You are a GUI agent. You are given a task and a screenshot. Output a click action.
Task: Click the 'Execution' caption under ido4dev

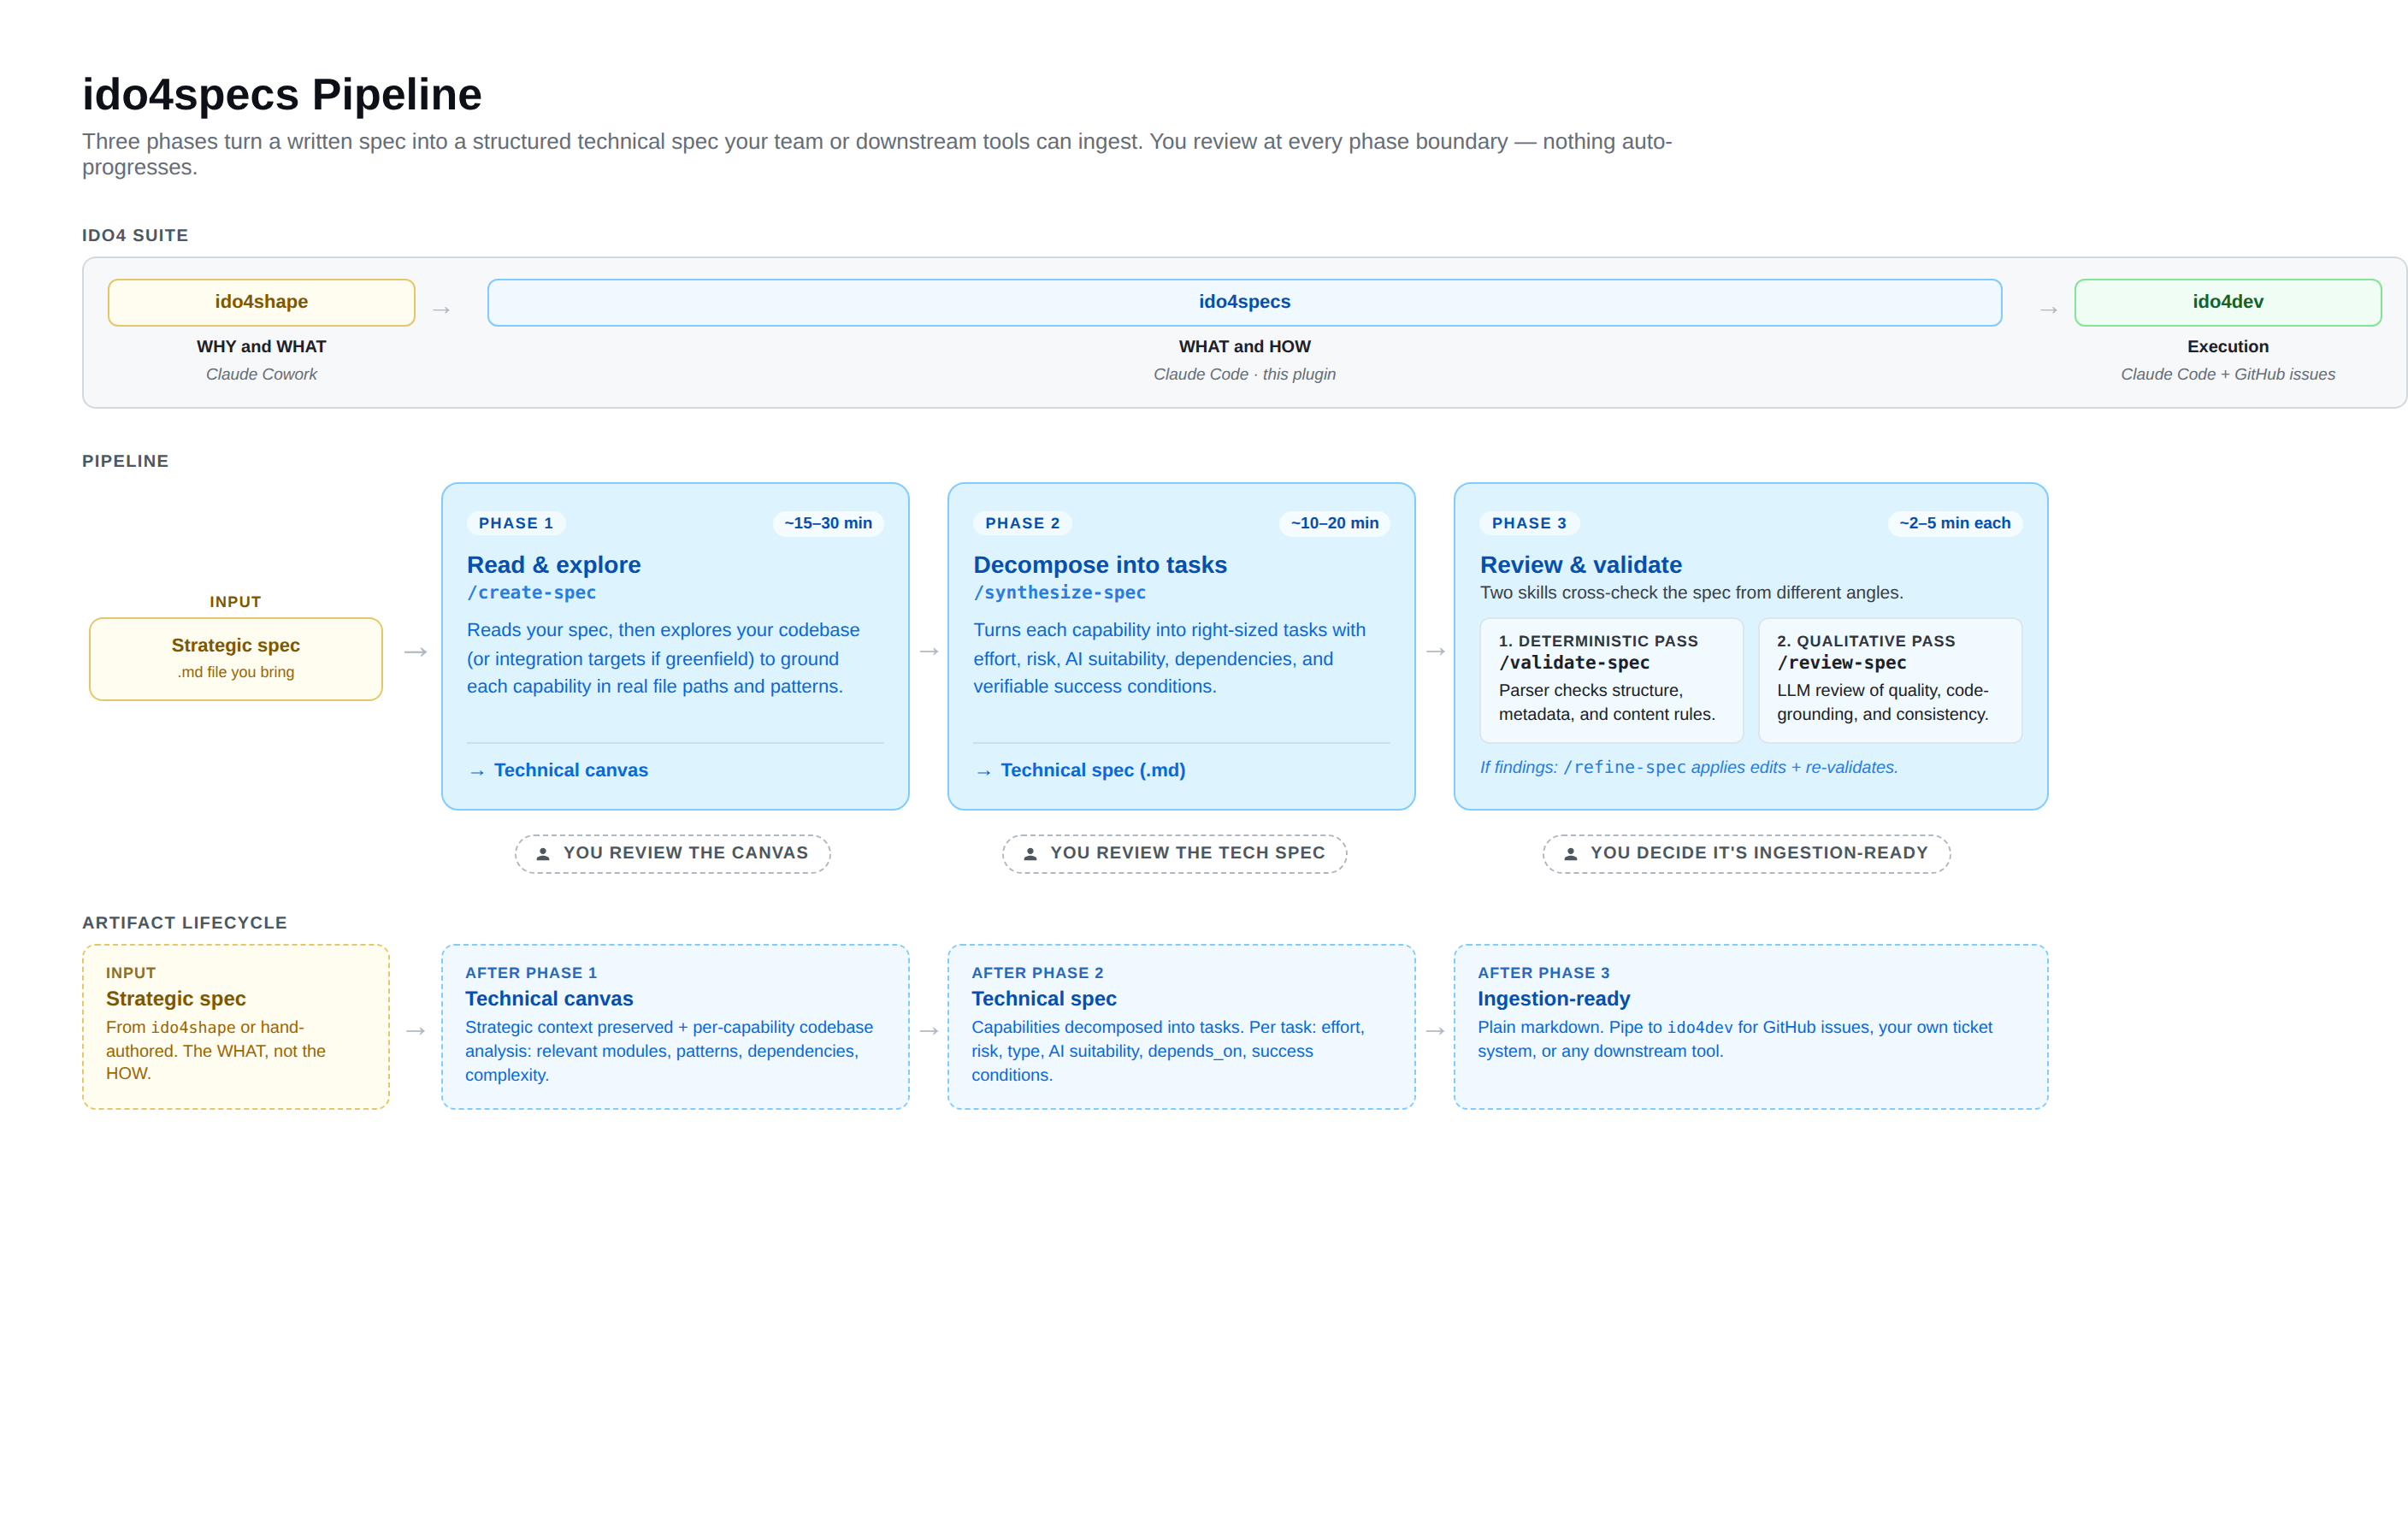pyautogui.click(x=2227, y=347)
